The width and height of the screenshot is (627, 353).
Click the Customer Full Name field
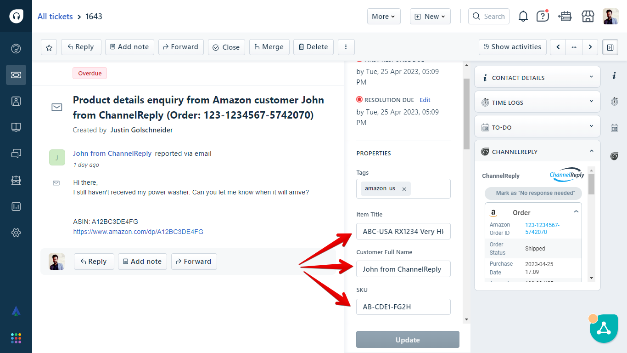click(403, 269)
